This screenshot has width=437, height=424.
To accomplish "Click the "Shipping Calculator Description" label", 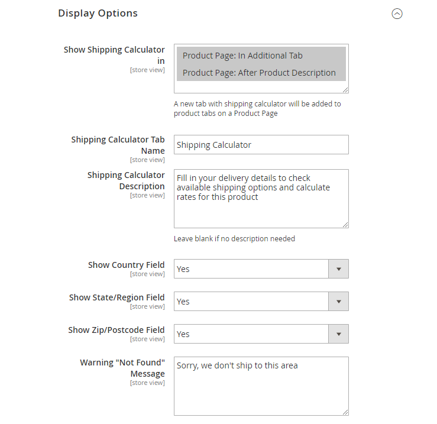I will (126, 180).
